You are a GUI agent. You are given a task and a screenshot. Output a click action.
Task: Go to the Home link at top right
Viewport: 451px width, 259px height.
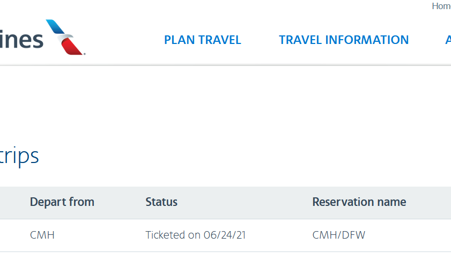[441, 6]
